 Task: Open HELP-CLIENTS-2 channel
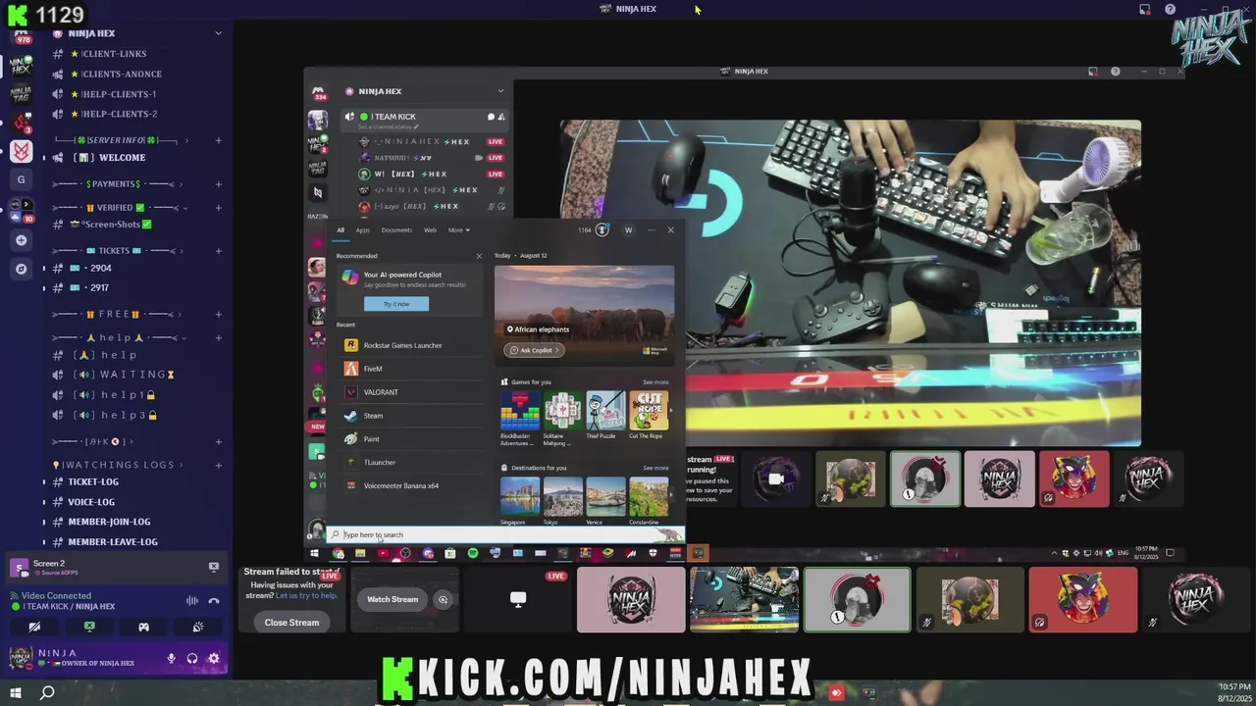tap(119, 114)
